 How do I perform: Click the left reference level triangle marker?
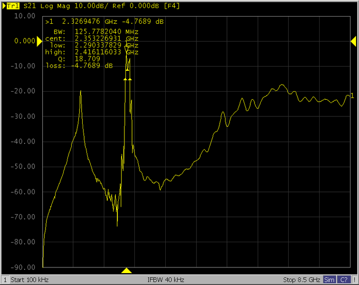[x=39, y=41]
